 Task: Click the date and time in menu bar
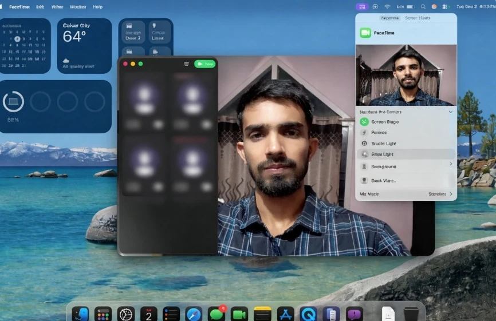pos(476,7)
